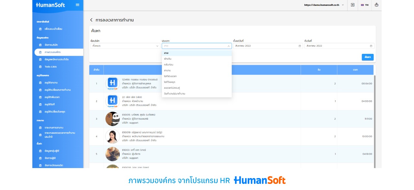Screen dimensions: 414x190
Task: Click the ลำดับ column header
Action: click(96, 70)
